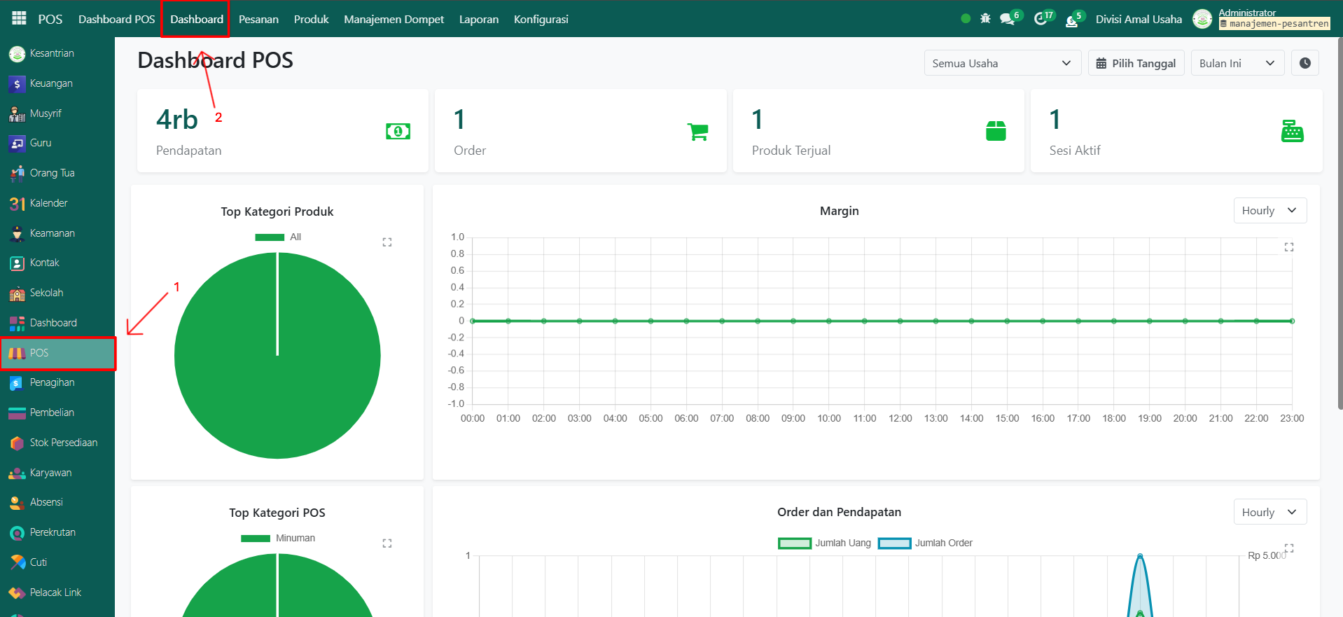Click the bug debug icon in top bar

click(x=985, y=19)
